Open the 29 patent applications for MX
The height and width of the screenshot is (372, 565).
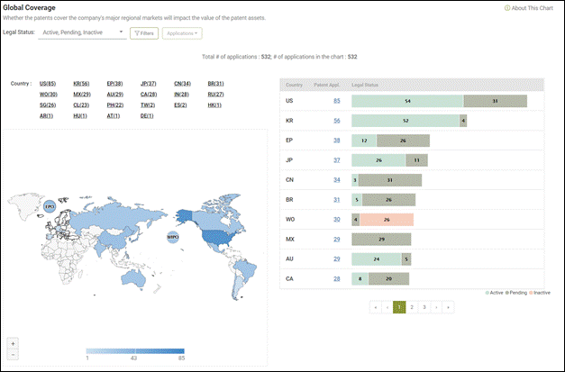336,239
